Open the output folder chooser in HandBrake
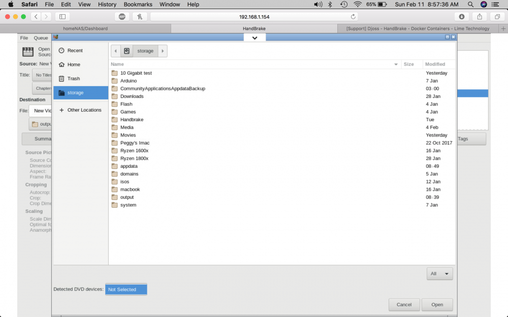This screenshot has height=317, width=508. pyautogui.click(x=41, y=124)
